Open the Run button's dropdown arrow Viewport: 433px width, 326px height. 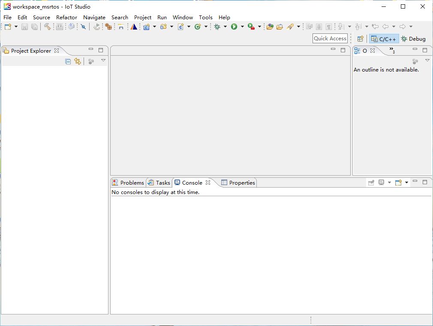pyautogui.click(x=242, y=27)
